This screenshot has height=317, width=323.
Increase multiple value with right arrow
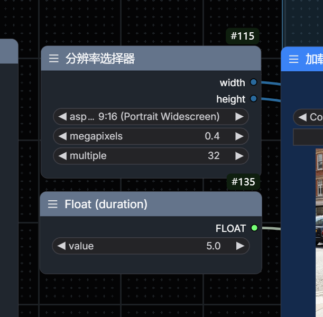coord(239,156)
